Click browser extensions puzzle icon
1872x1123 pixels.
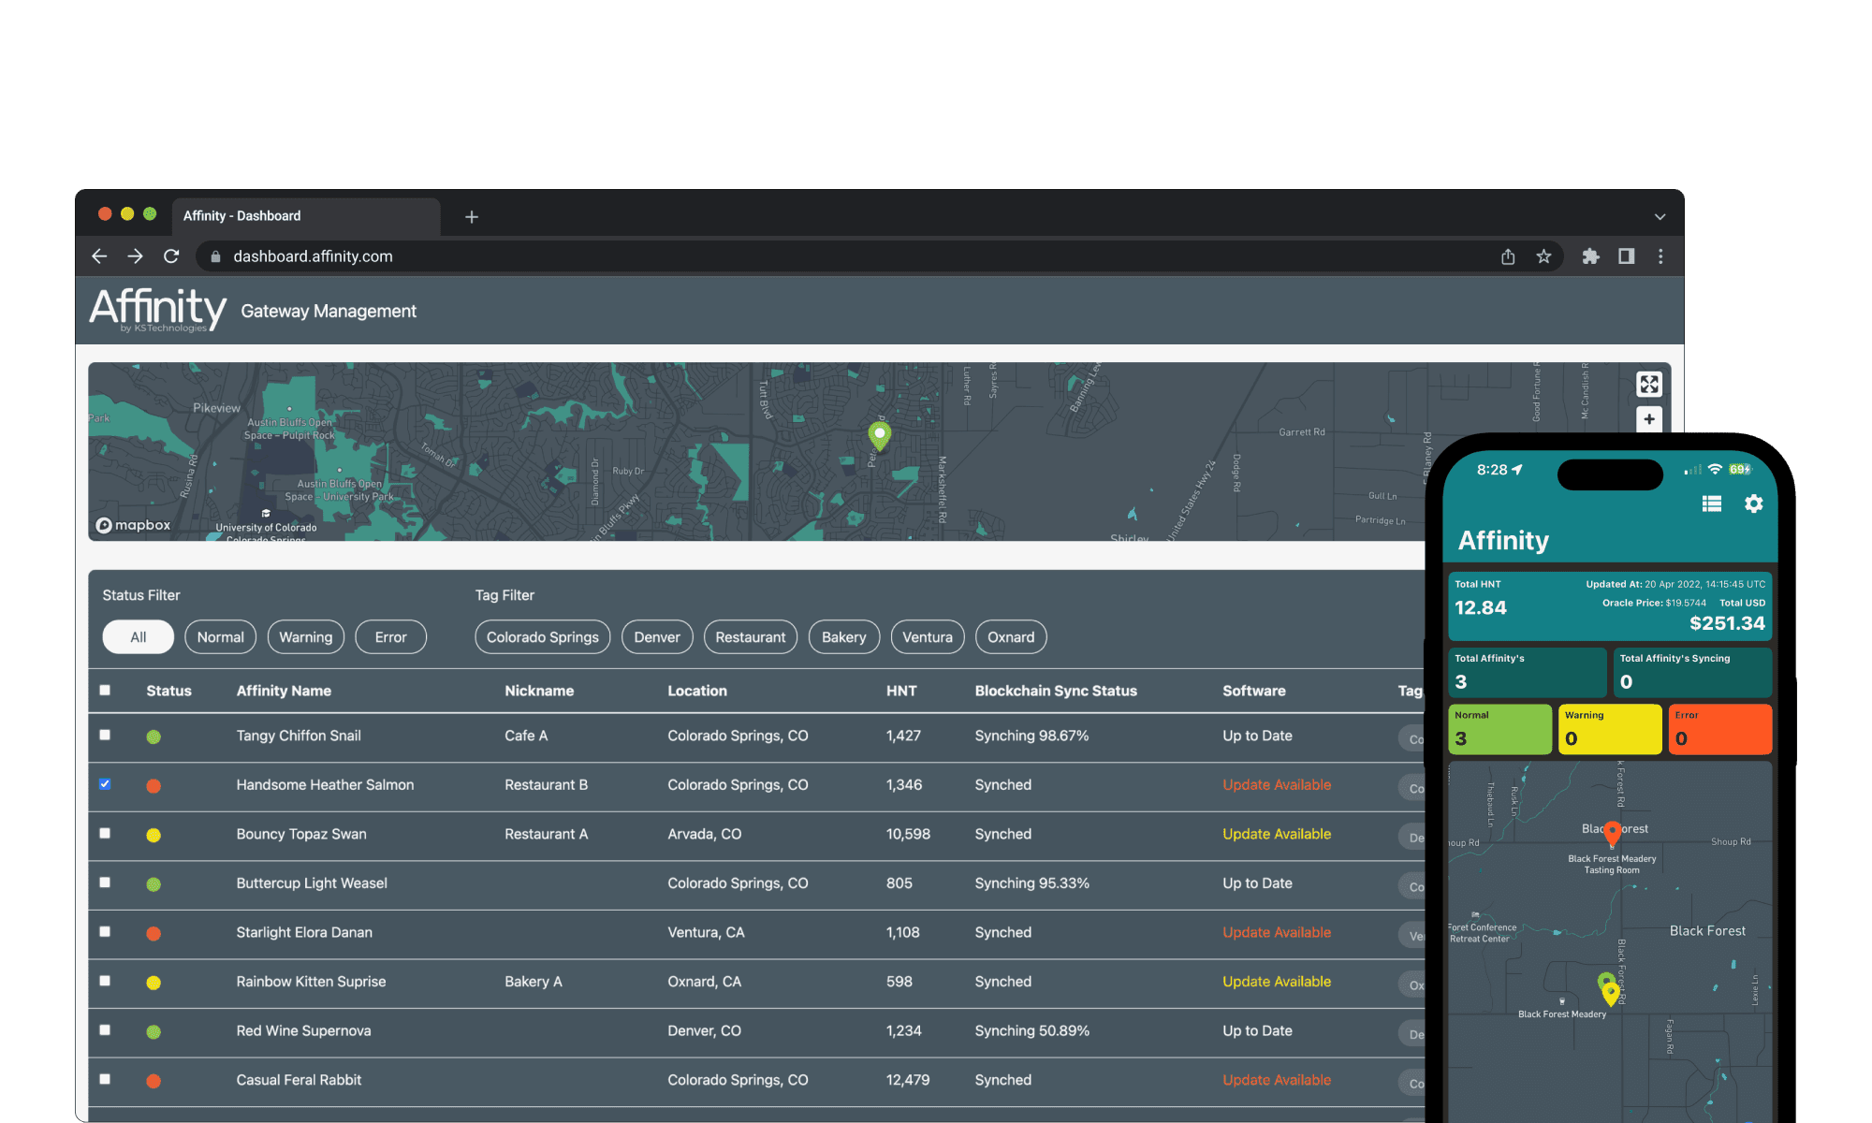(x=1590, y=256)
